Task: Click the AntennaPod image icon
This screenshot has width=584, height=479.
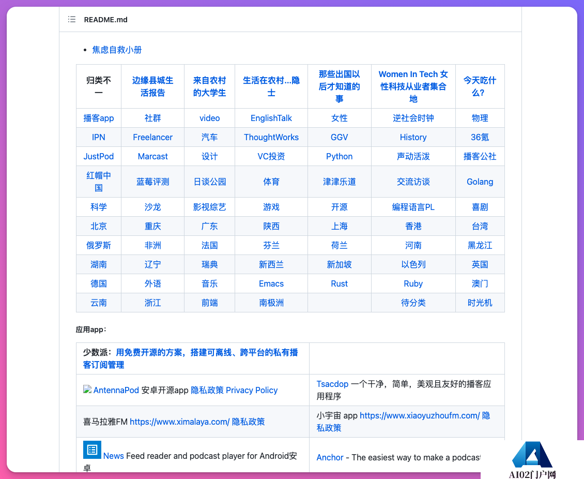Action: coord(87,390)
